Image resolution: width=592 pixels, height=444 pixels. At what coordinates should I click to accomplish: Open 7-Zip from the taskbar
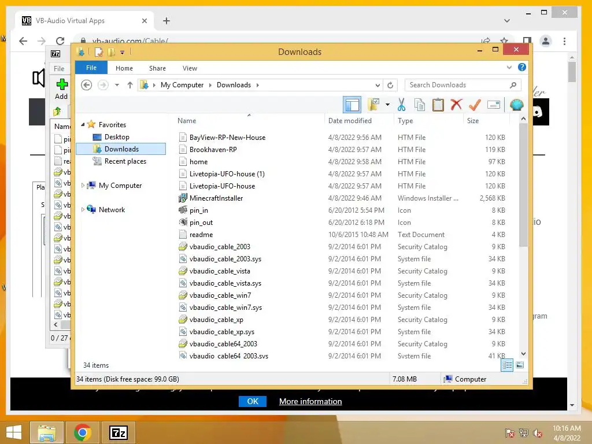pyautogui.click(x=118, y=432)
